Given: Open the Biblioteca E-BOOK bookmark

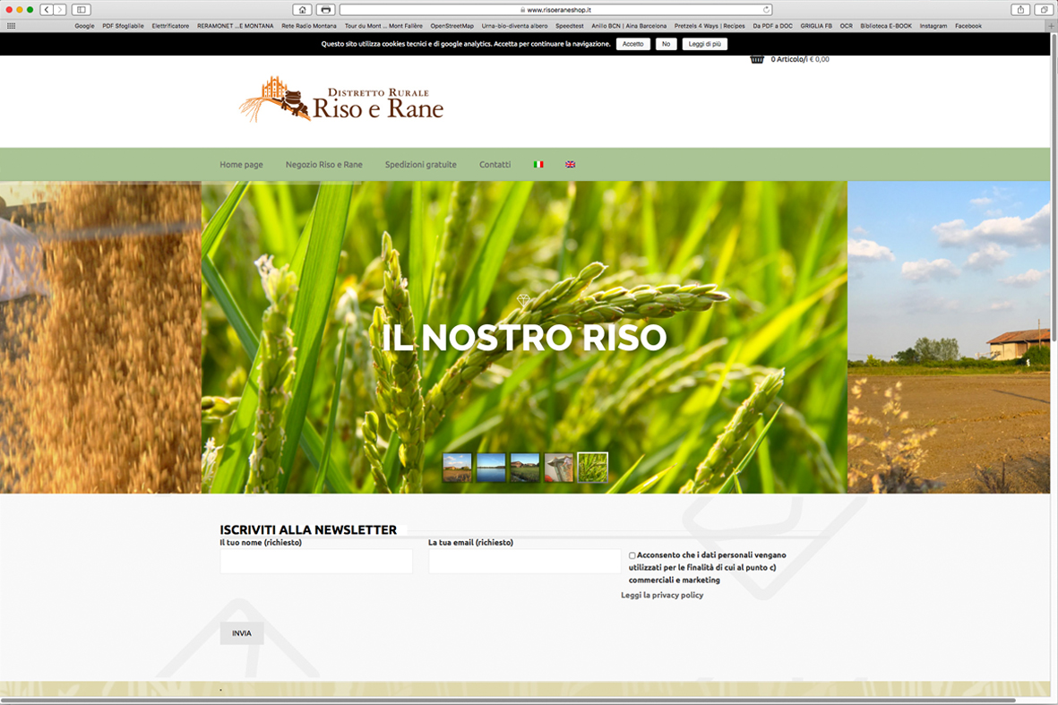Looking at the screenshot, I should 886,26.
